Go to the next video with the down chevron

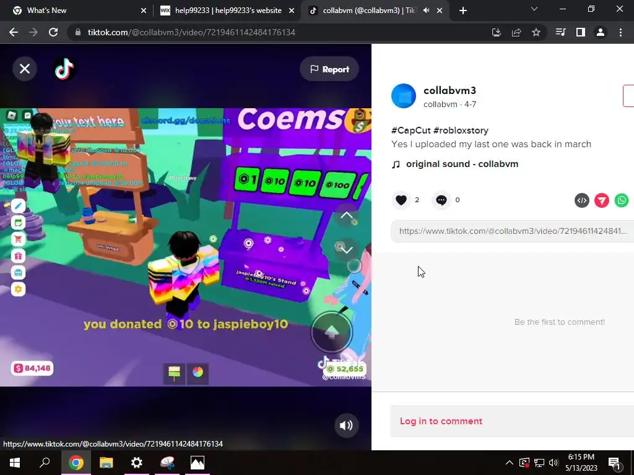[x=347, y=250]
